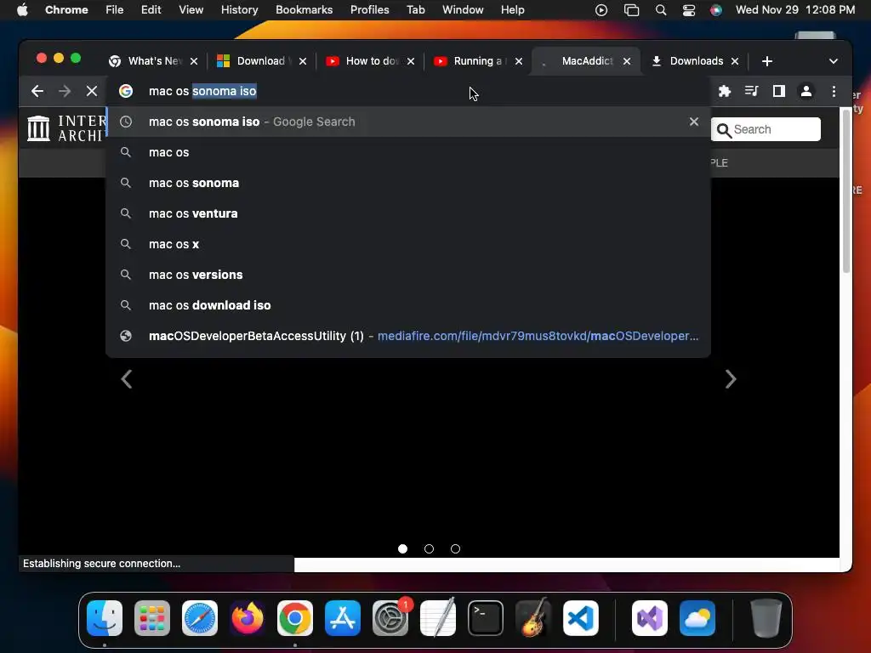Open the Profiles menu

coord(369,9)
